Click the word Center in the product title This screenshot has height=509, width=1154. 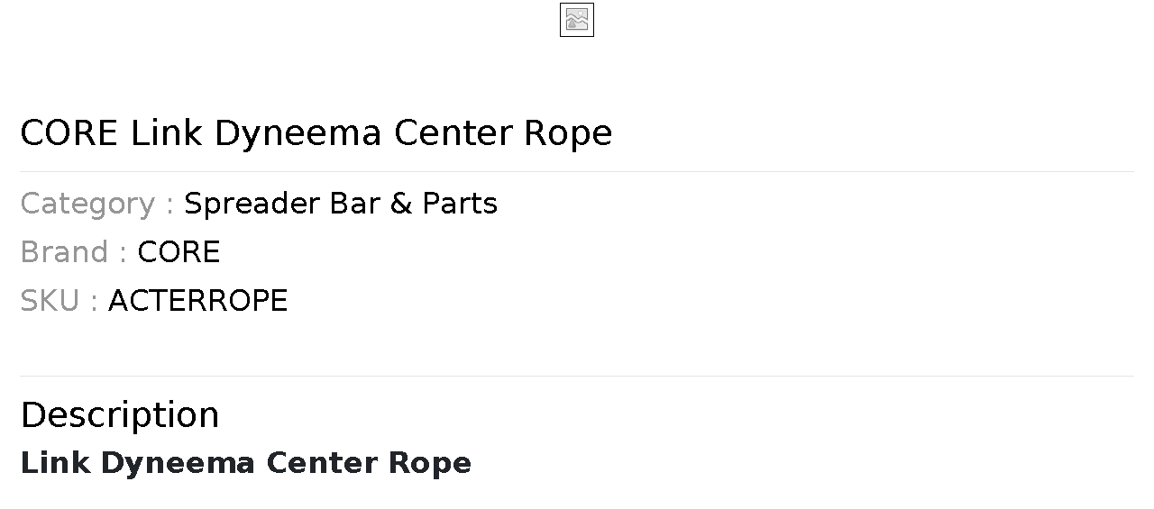[x=453, y=133]
